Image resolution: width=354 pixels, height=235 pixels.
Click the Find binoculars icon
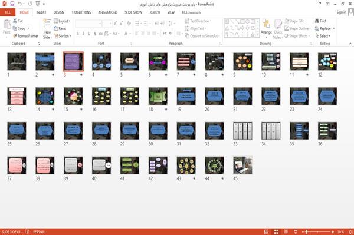[317, 21]
